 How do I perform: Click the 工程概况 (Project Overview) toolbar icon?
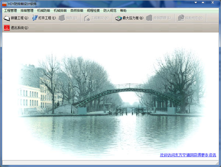tap(87, 18)
